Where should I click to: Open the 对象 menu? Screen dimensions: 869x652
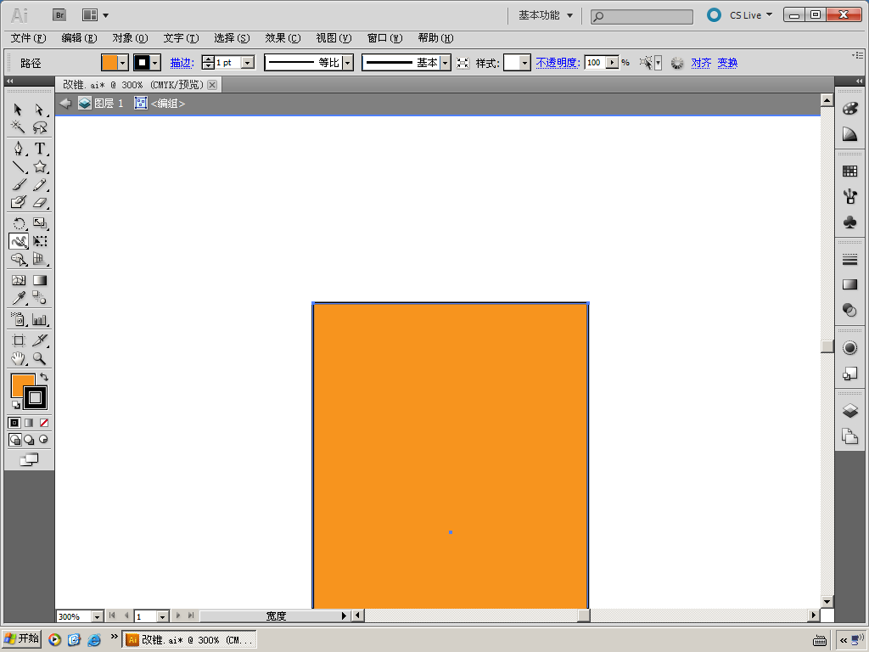tap(130, 38)
